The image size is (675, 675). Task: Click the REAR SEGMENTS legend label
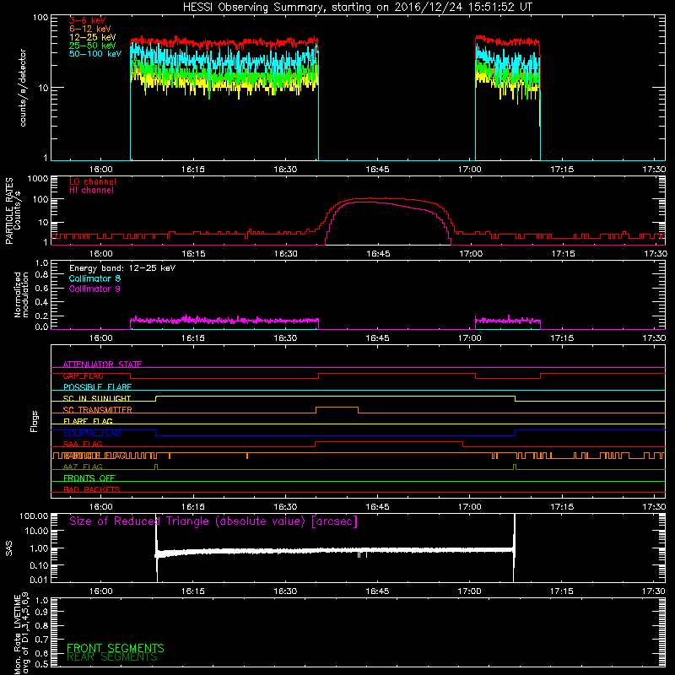point(112,657)
